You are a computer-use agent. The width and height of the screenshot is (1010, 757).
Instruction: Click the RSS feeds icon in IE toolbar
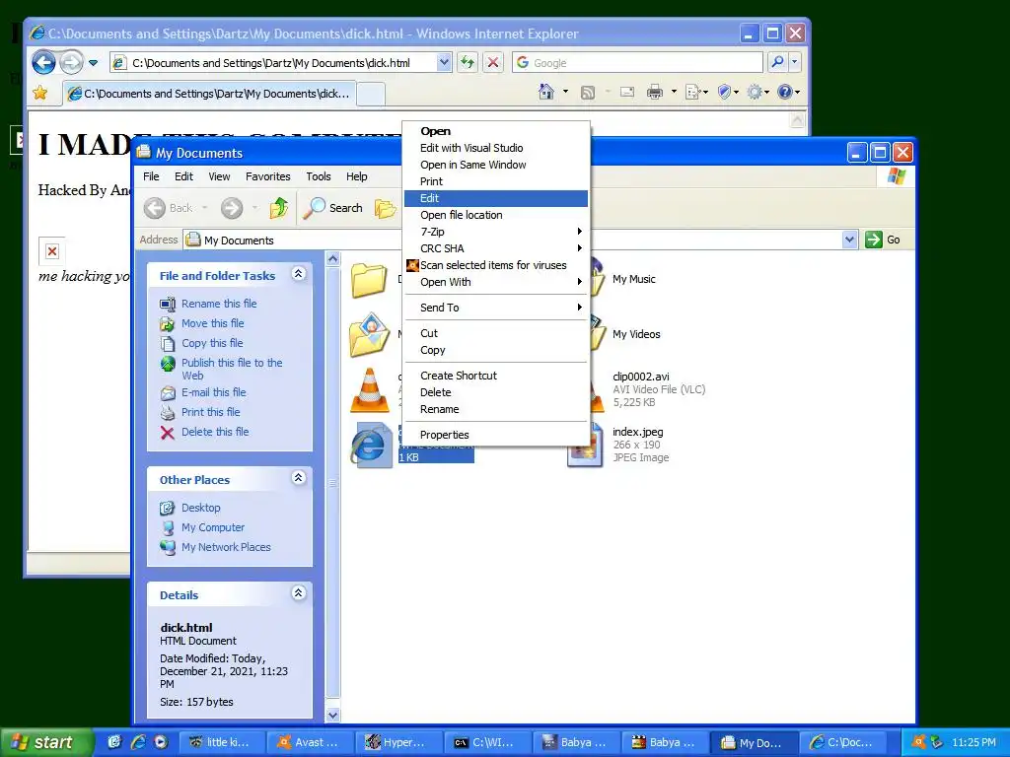coord(588,92)
